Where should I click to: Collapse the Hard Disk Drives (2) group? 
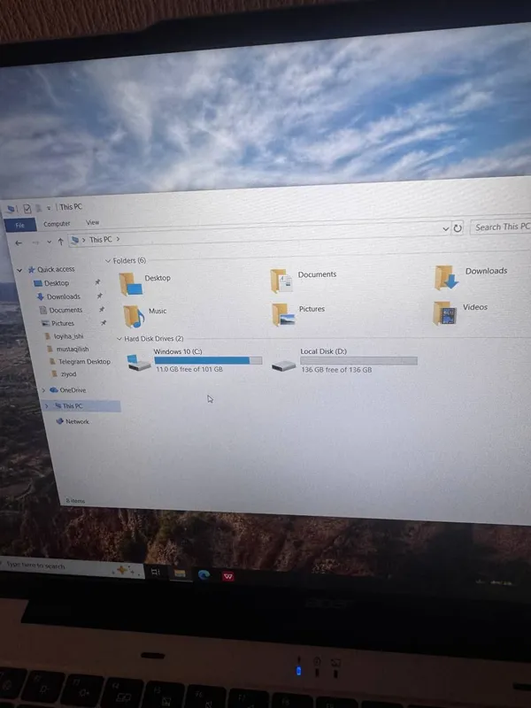pos(119,339)
